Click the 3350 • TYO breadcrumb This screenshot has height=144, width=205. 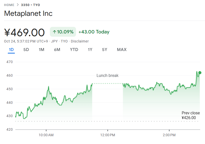(31, 5)
